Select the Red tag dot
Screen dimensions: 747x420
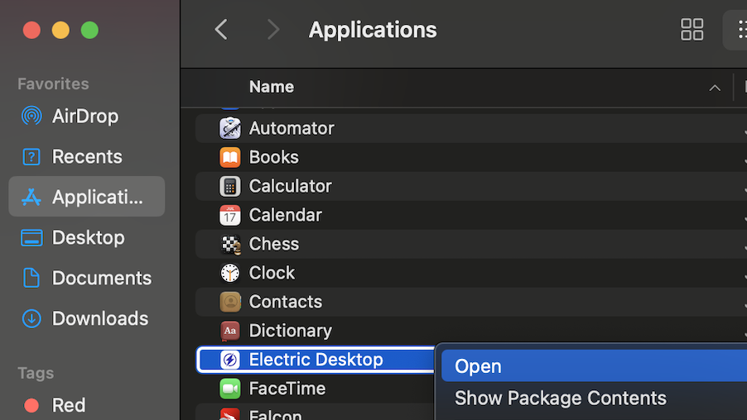point(31,405)
